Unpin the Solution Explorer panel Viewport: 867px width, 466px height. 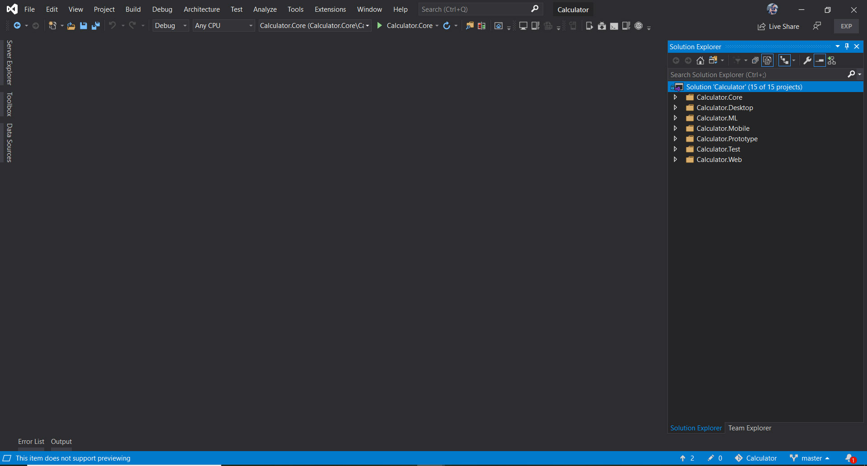point(847,46)
